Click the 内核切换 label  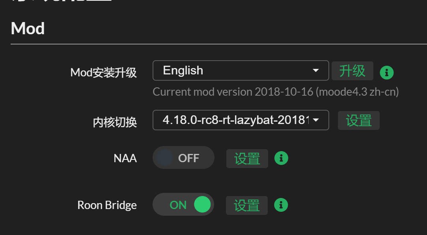(x=115, y=122)
